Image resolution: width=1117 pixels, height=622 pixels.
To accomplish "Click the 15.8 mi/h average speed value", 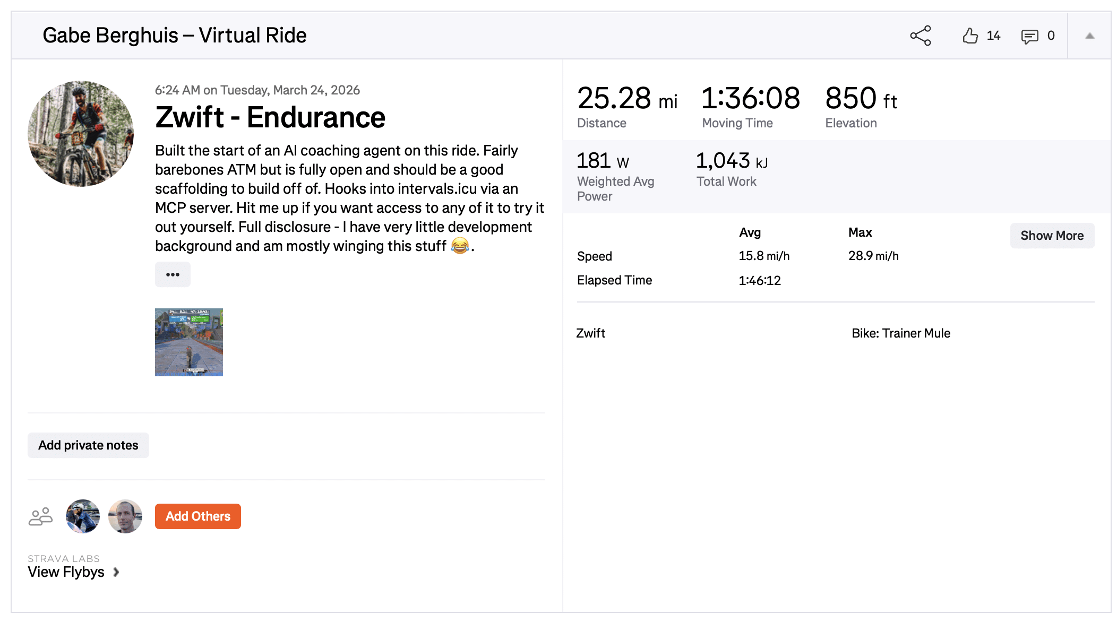I will [764, 256].
